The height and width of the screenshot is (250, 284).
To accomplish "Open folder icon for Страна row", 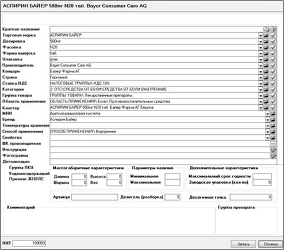I will pos(266,77).
